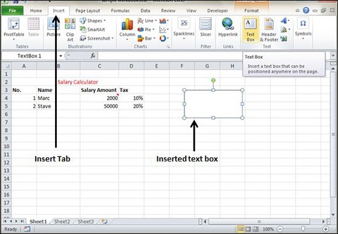Switch to Normal view in status bar
The image size is (338, 234).
(x=241, y=229)
